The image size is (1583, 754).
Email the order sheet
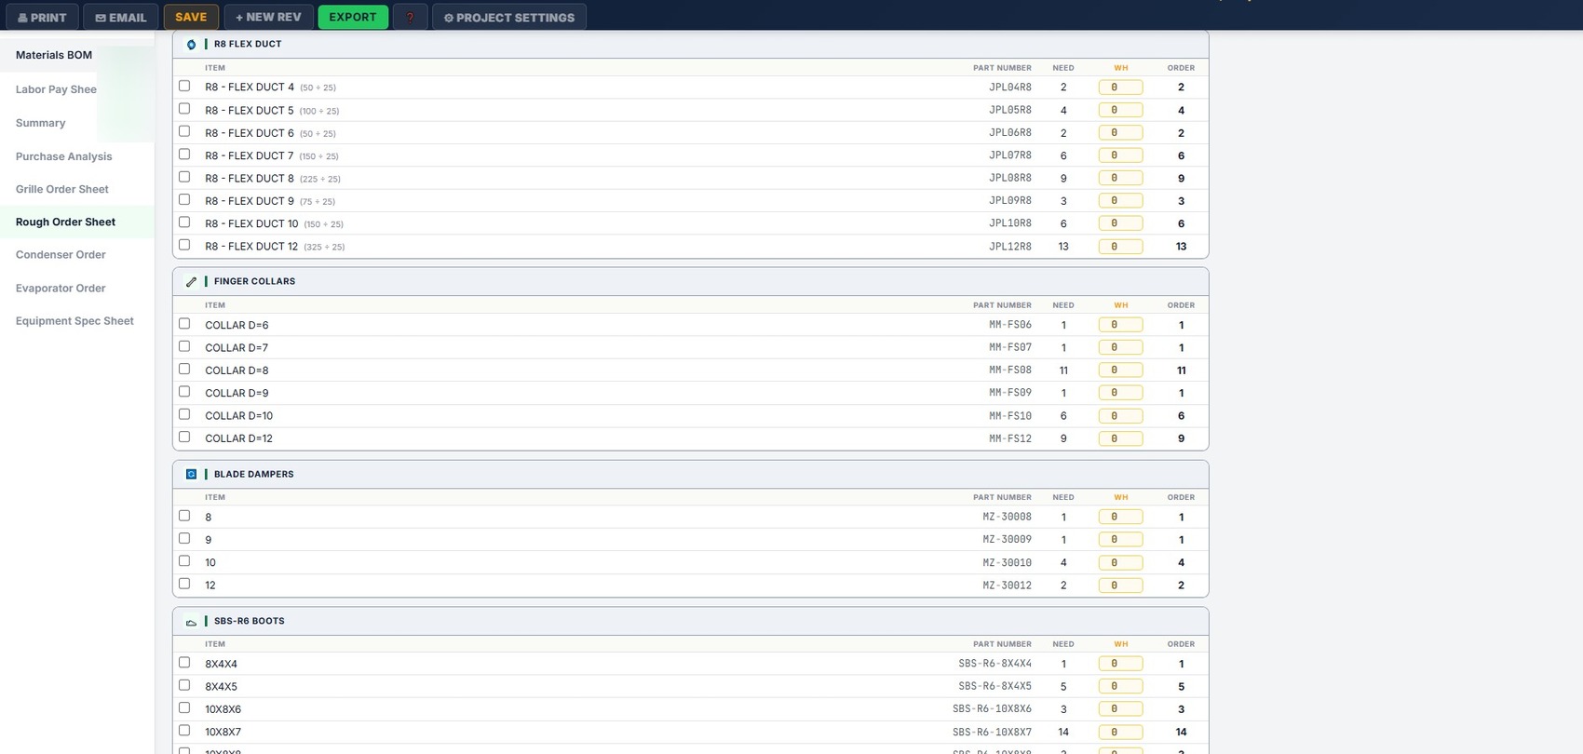pos(121,17)
